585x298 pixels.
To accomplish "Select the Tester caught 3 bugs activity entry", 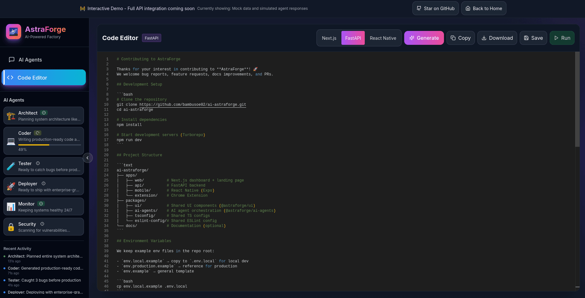I will pos(43,283).
